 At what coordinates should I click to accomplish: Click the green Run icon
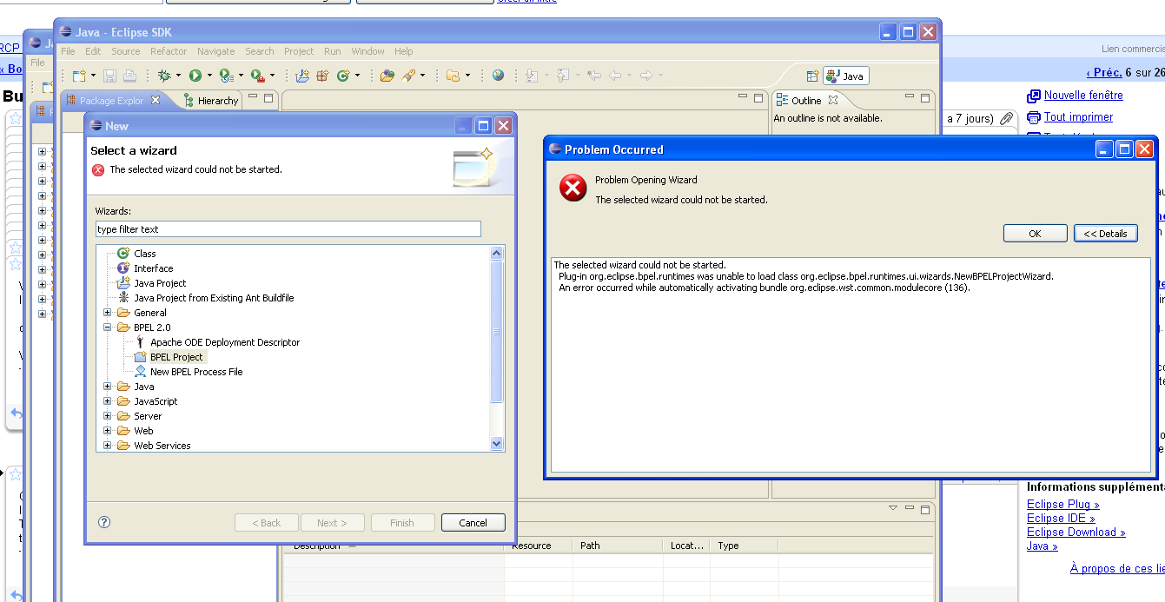click(x=195, y=76)
